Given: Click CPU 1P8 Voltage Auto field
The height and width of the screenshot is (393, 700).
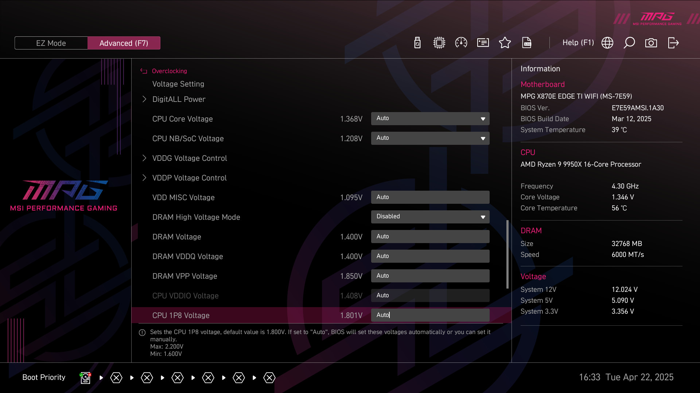Looking at the screenshot, I should (430, 315).
